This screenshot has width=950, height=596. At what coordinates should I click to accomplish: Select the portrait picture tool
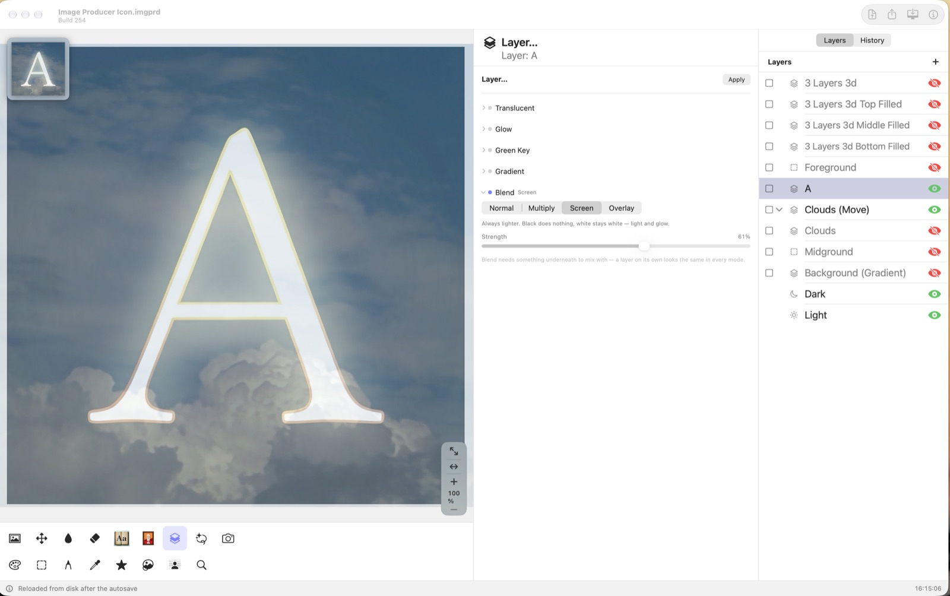pos(148,538)
